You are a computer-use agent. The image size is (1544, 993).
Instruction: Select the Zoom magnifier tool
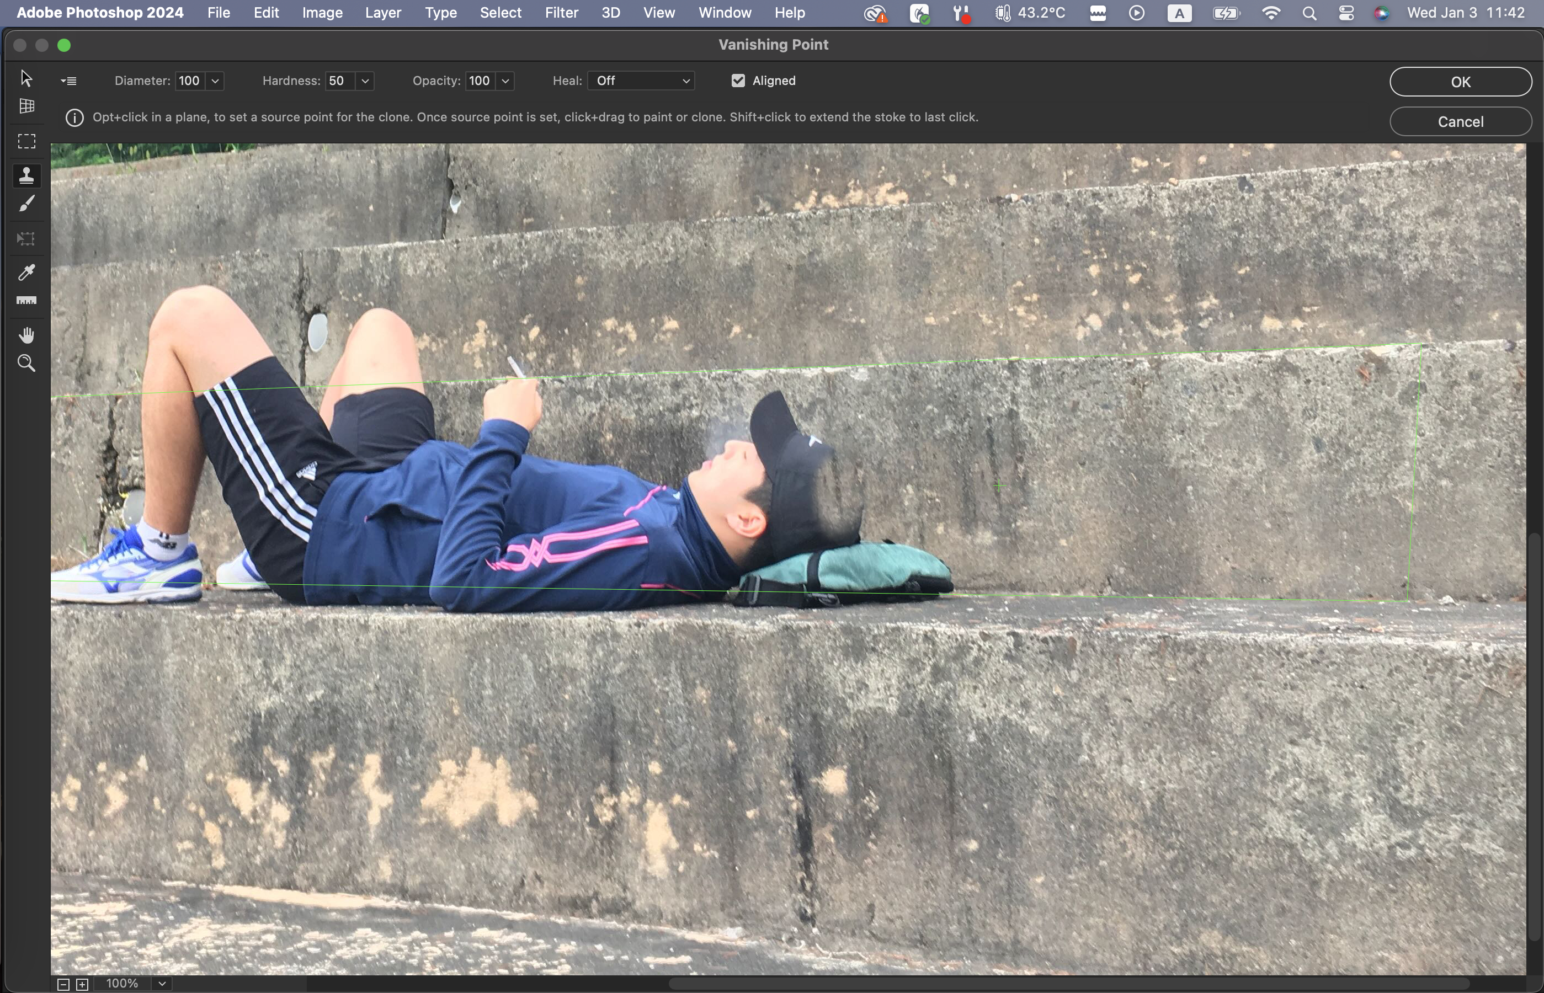click(x=26, y=364)
